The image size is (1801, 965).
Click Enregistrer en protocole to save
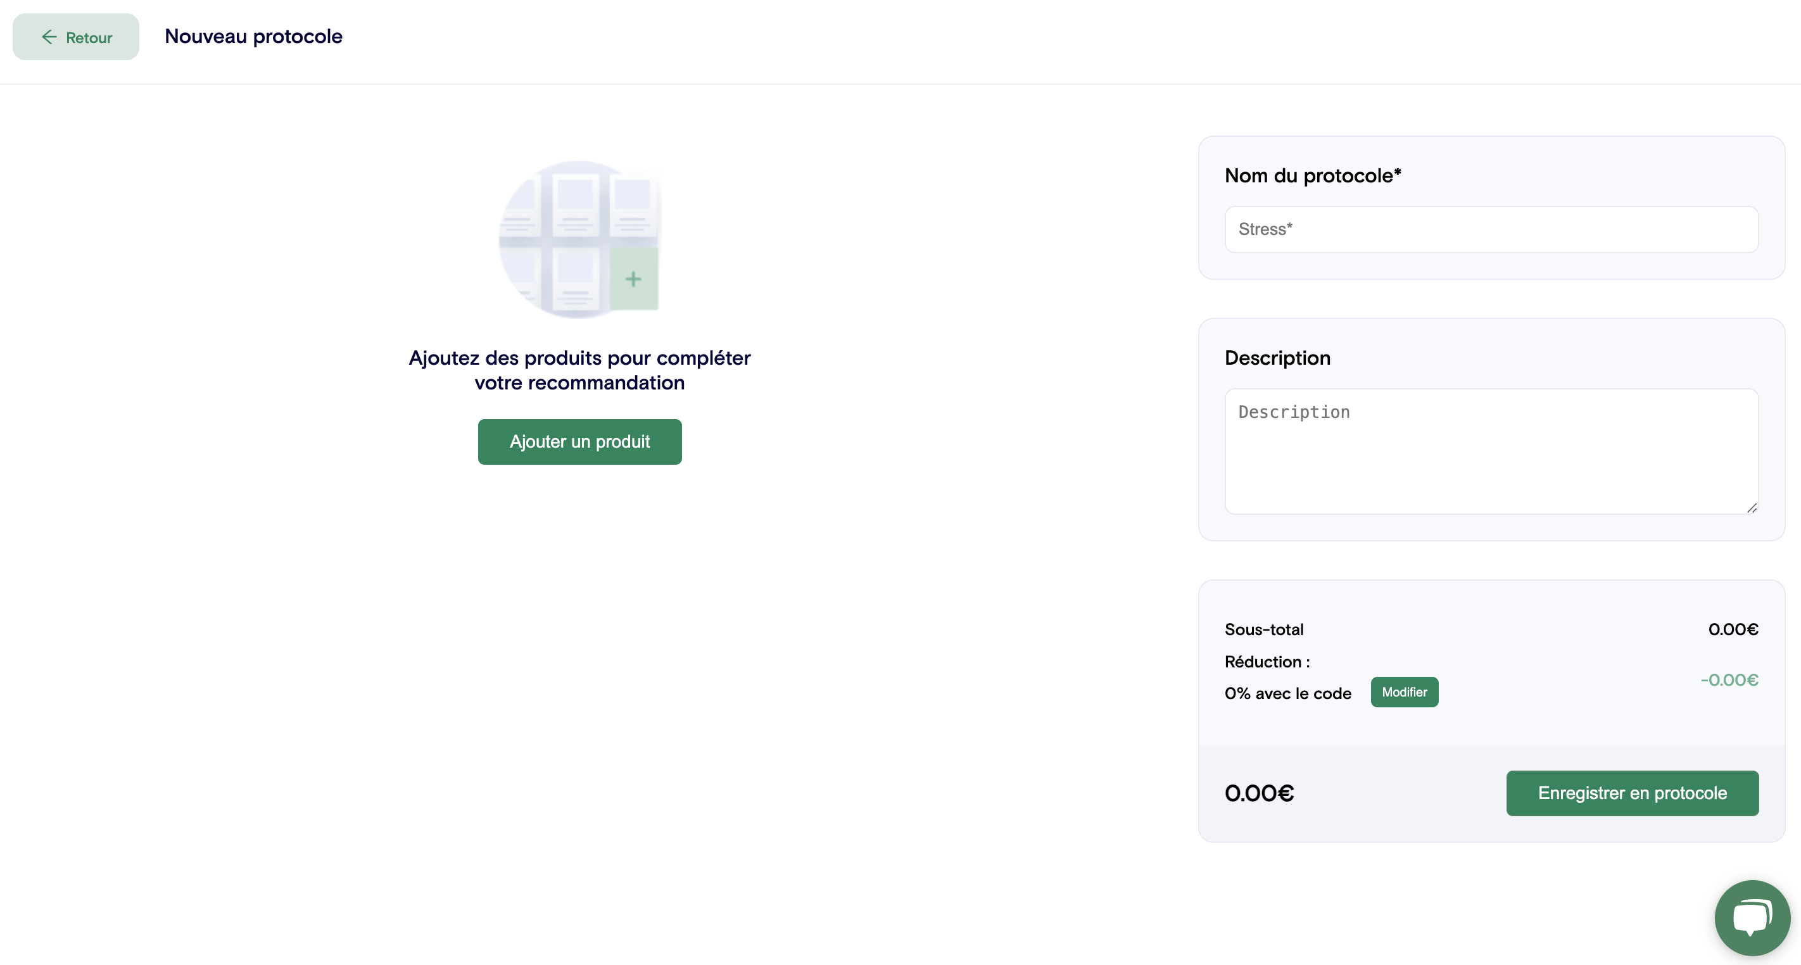[1632, 793]
